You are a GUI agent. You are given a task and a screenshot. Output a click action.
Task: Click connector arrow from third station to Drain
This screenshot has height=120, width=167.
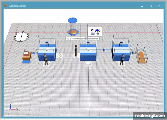(x=133, y=53)
